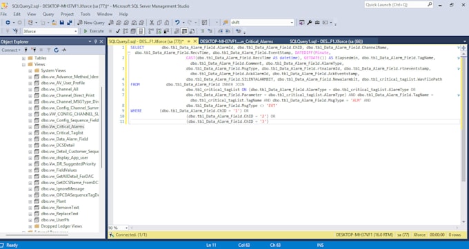
Task: Click the Cut (scissors) icon
Action: pyautogui.click(x=152, y=23)
